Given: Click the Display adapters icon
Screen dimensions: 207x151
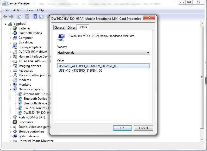Looking at the screenshot, I should (x=15, y=47).
